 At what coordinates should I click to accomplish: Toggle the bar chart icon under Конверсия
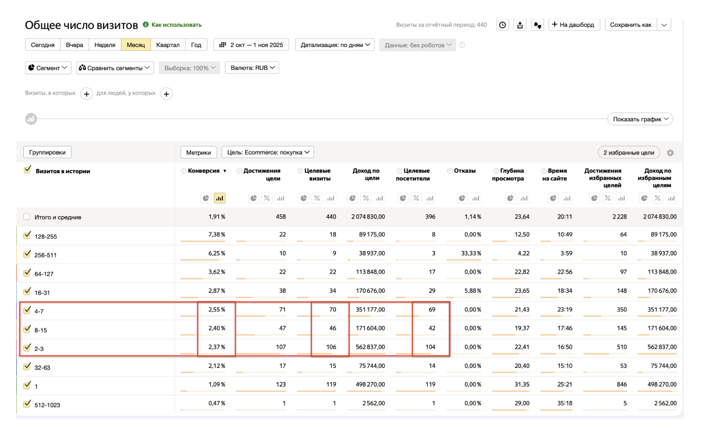[219, 198]
